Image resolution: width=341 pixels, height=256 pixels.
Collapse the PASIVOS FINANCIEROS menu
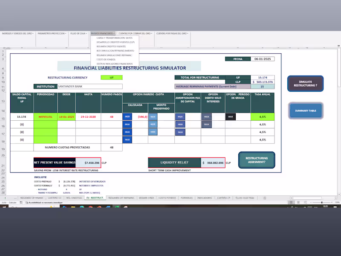coord(103,34)
